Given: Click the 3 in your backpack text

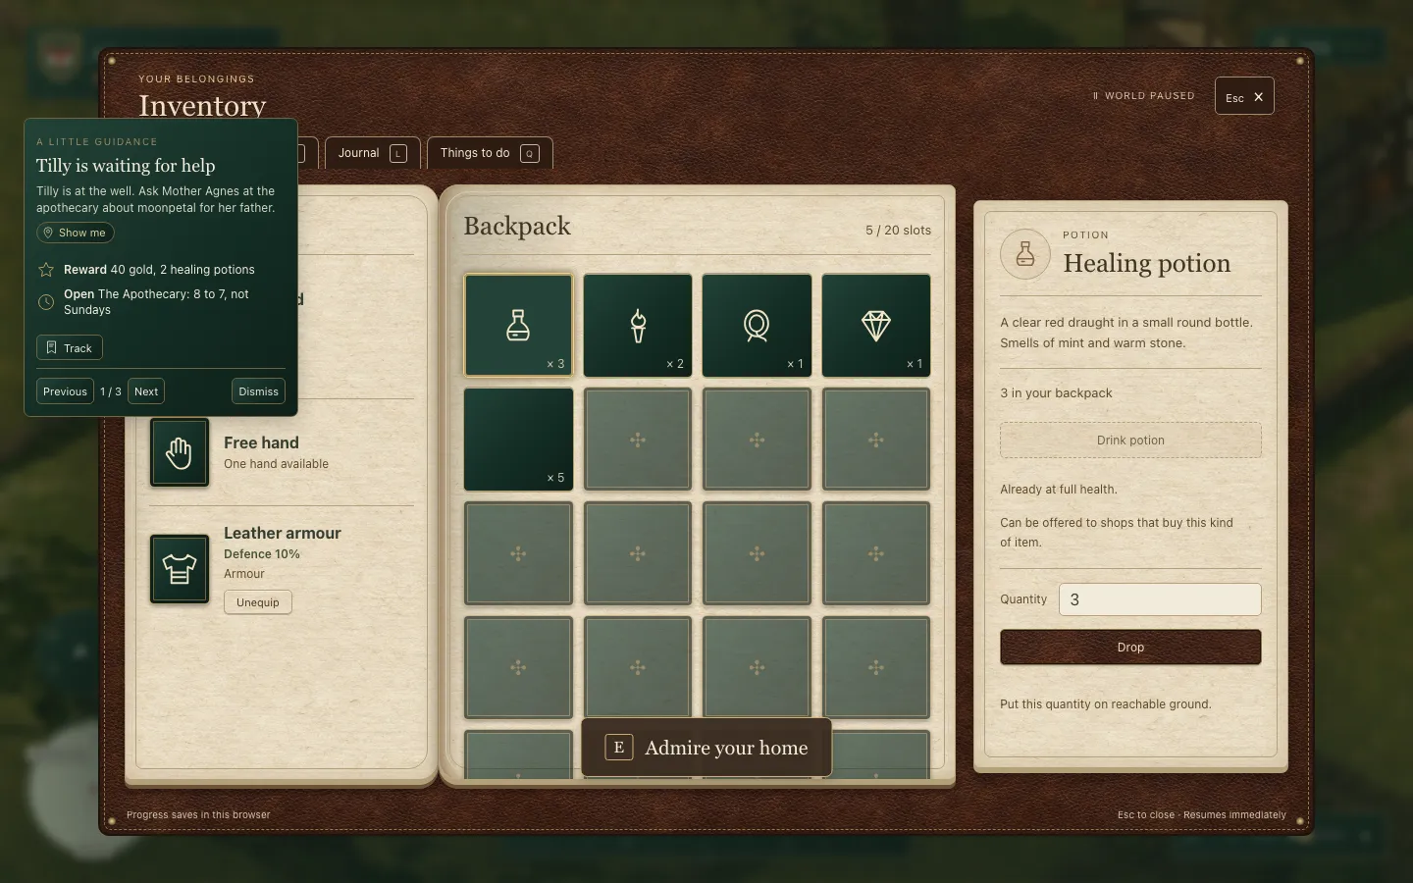Looking at the screenshot, I should (1056, 393).
